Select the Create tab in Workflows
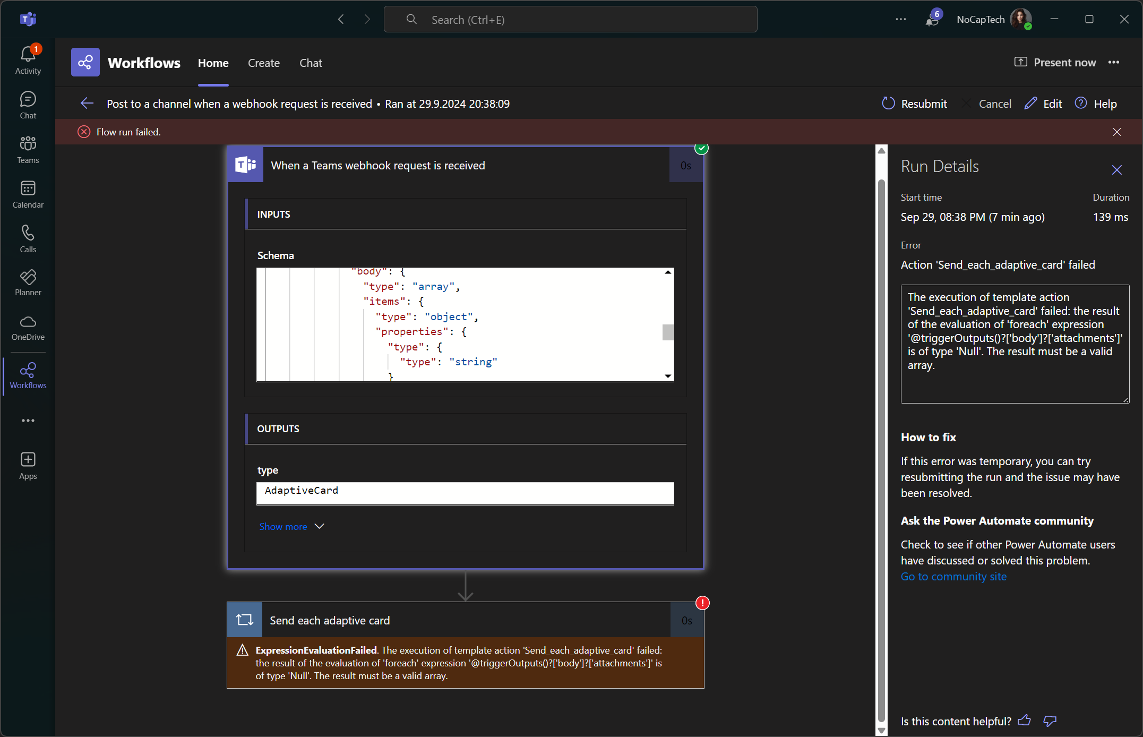1143x737 pixels. click(263, 63)
